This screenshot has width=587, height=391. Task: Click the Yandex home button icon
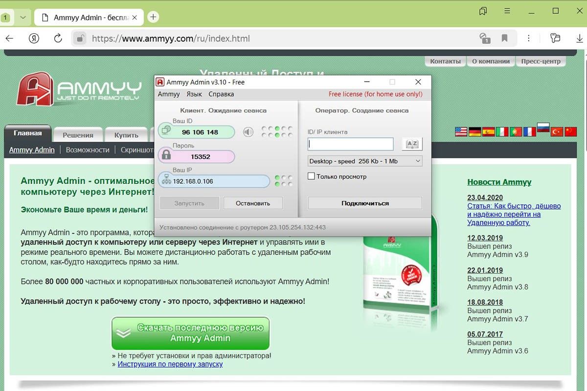(x=34, y=38)
